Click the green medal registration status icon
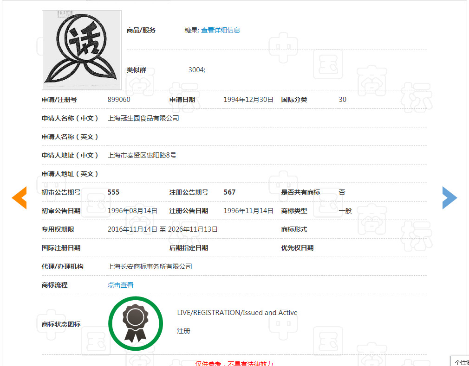Viewport: 469px width, 366px height. click(x=136, y=323)
